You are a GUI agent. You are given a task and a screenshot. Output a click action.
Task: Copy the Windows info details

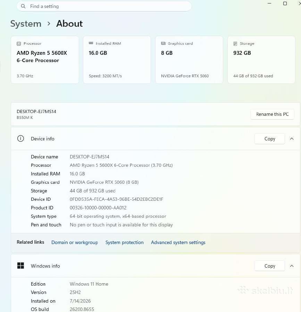(x=270, y=266)
